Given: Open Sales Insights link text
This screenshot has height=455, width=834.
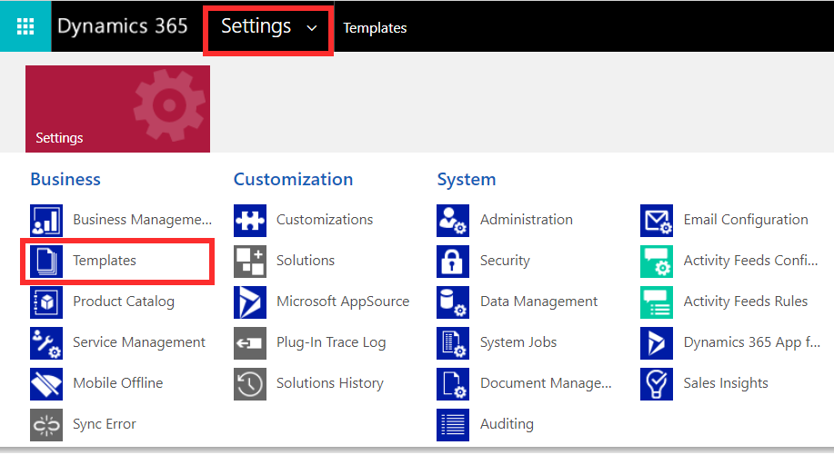Looking at the screenshot, I should pyautogui.click(x=726, y=382).
